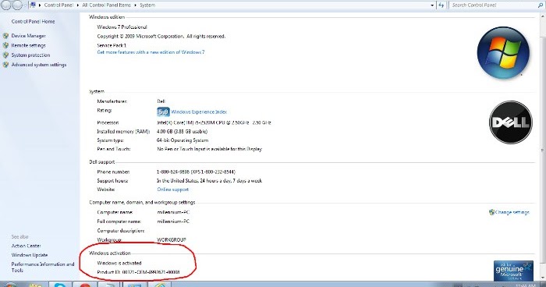Open System protection link
The height and width of the screenshot is (287, 546).
[30, 55]
